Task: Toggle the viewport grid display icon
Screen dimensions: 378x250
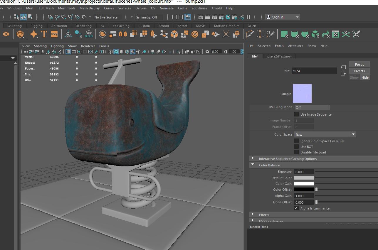Action: tap(68, 52)
